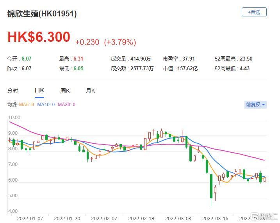
Task: Click the 2022-03-16 date axis label
Action: [215, 219]
